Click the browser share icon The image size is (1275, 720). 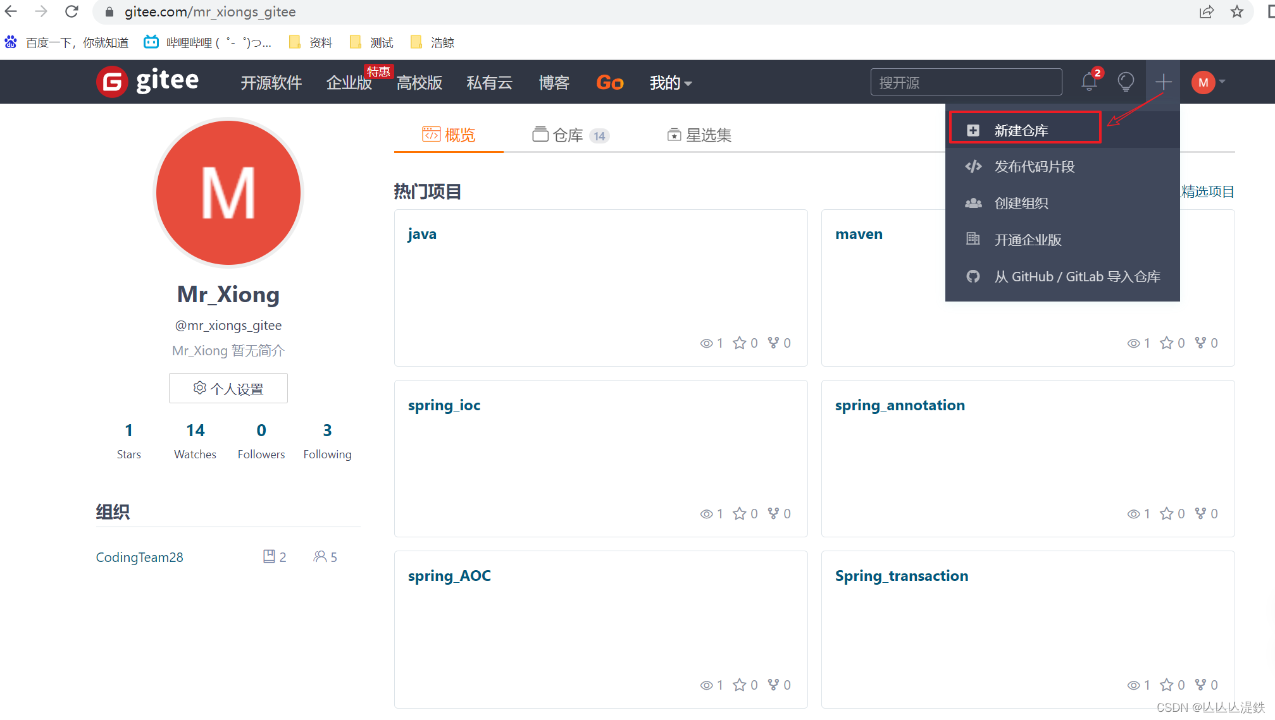tap(1207, 11)
